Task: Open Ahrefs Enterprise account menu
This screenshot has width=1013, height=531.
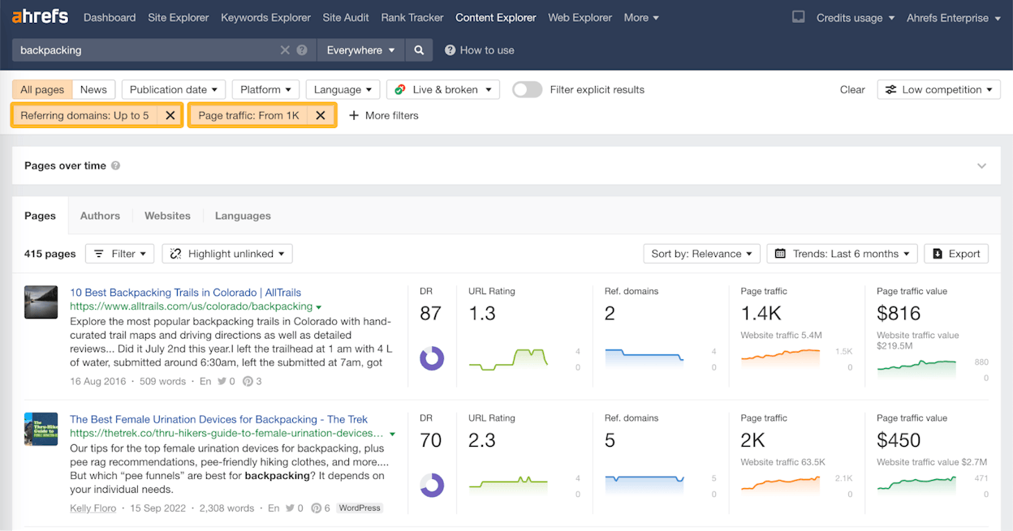Action: pos(953,18)
